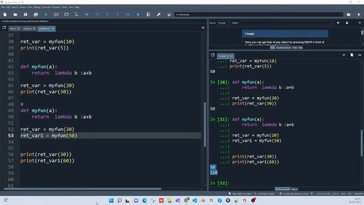Continue execution until next breakpoint
Image resolution: width=364 pixels, height=205 pixels.
click(127, 14)
